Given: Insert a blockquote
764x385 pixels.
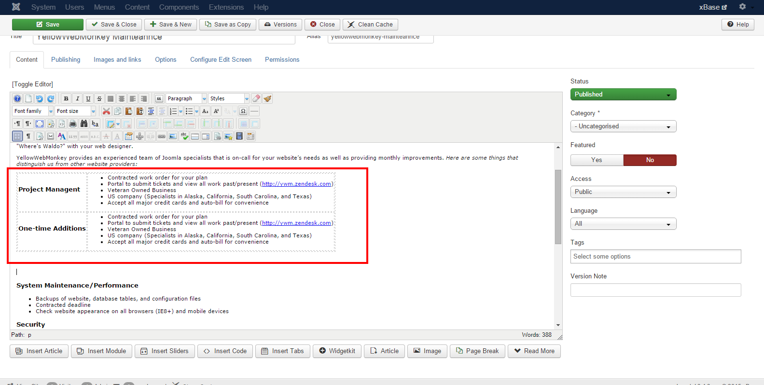Looking at the screenshot, I should click(159, 98).
